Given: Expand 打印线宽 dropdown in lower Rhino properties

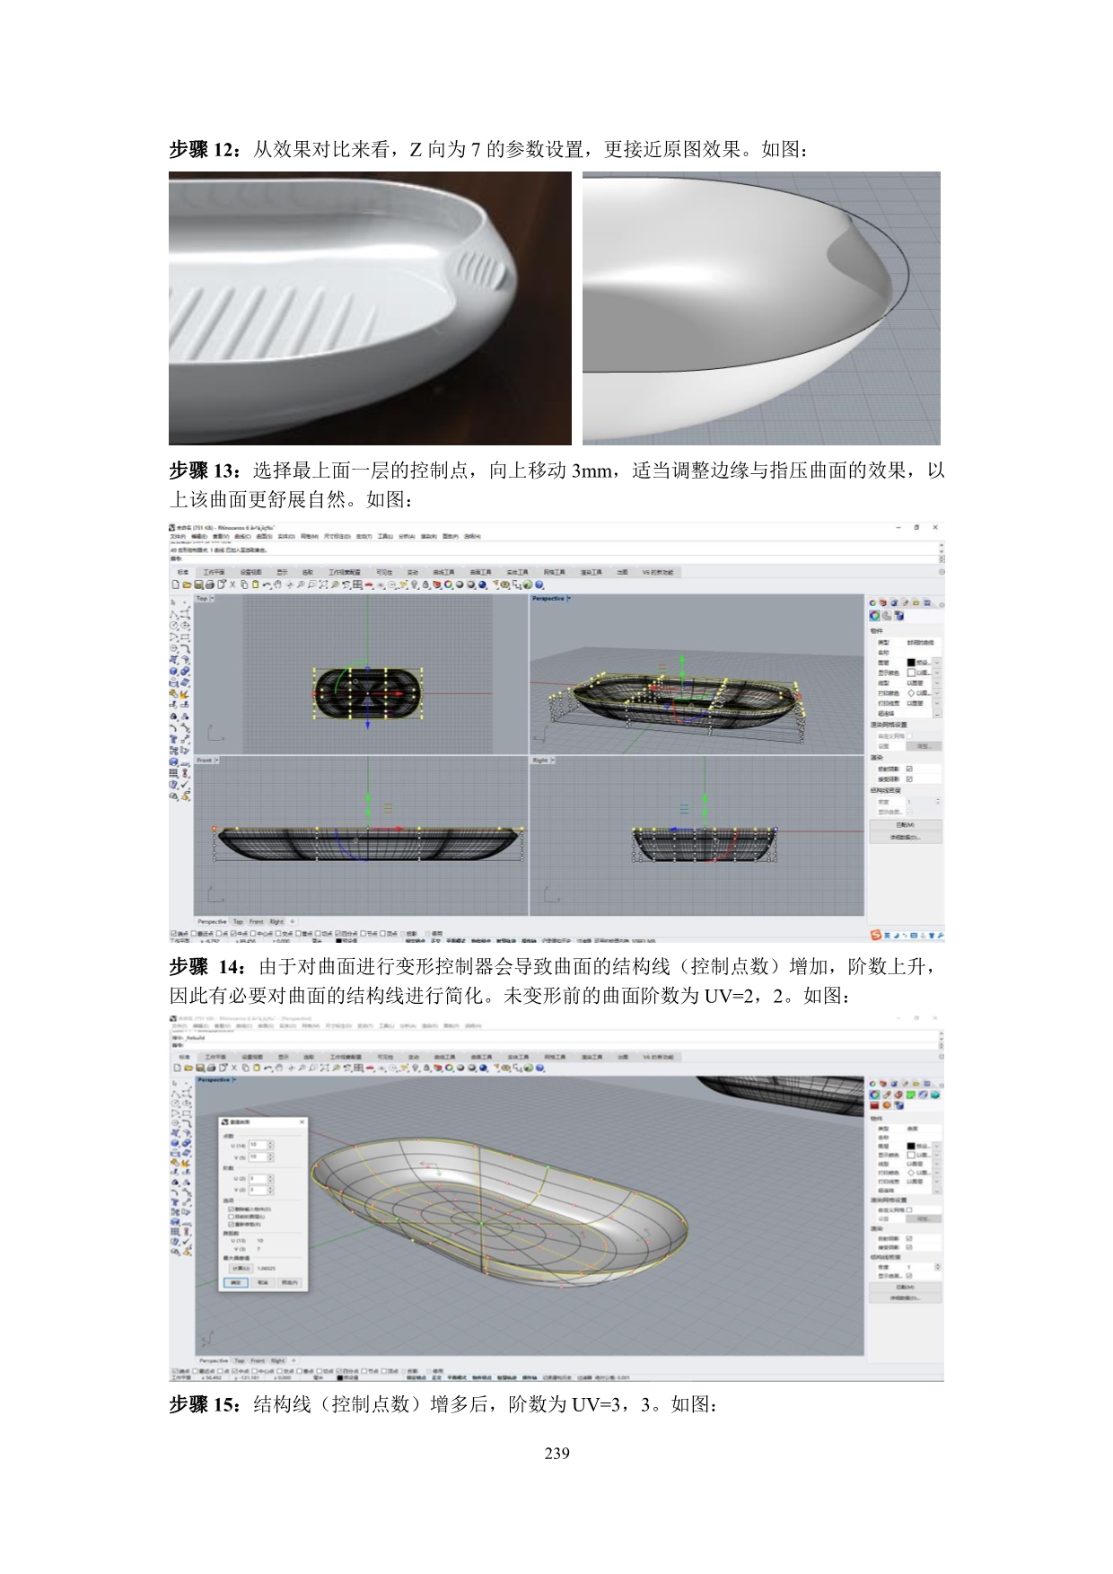Looking at the screenshot, I should [937, 1181].
